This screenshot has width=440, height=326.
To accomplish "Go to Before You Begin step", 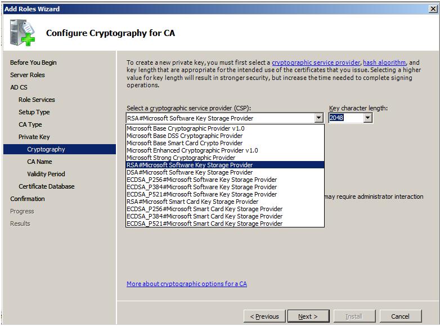I will 33,62.
